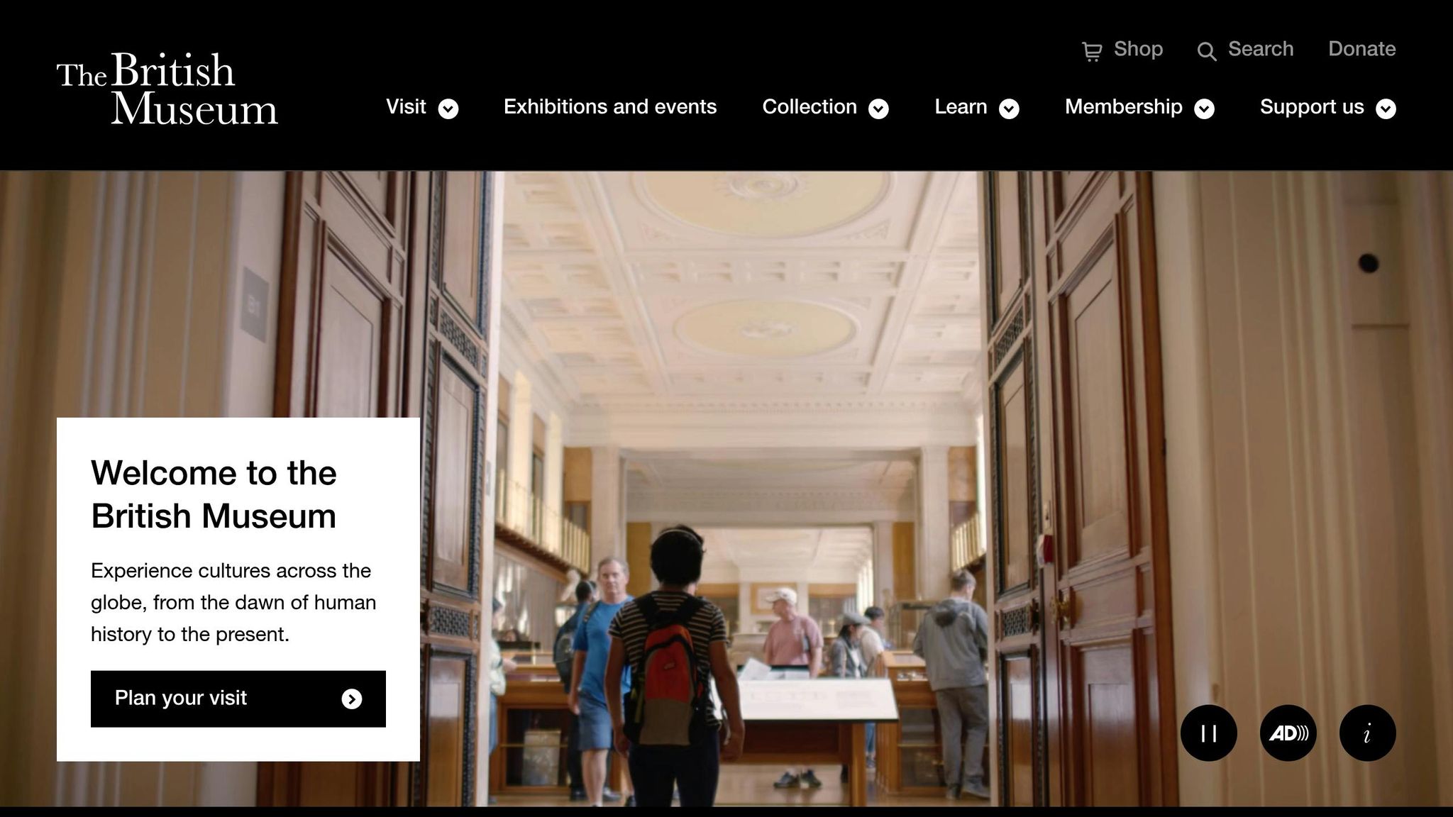The image size is (1453, 817).
Task: Expand the Collection dropdown chevron
Action: [879, 109]
